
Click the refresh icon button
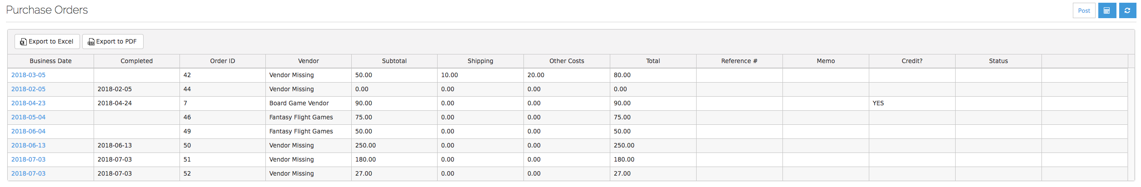[1127, 10]
